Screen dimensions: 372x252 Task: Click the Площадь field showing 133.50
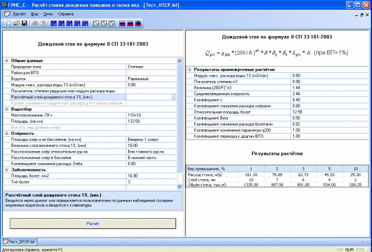point(152,121)
